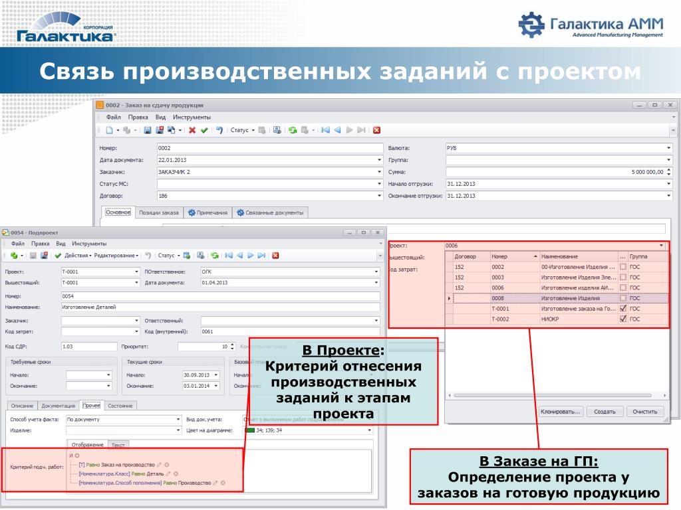Expand Договор dropdown showing 186
This screenshot has height=510, width=681.
[379, 196]
